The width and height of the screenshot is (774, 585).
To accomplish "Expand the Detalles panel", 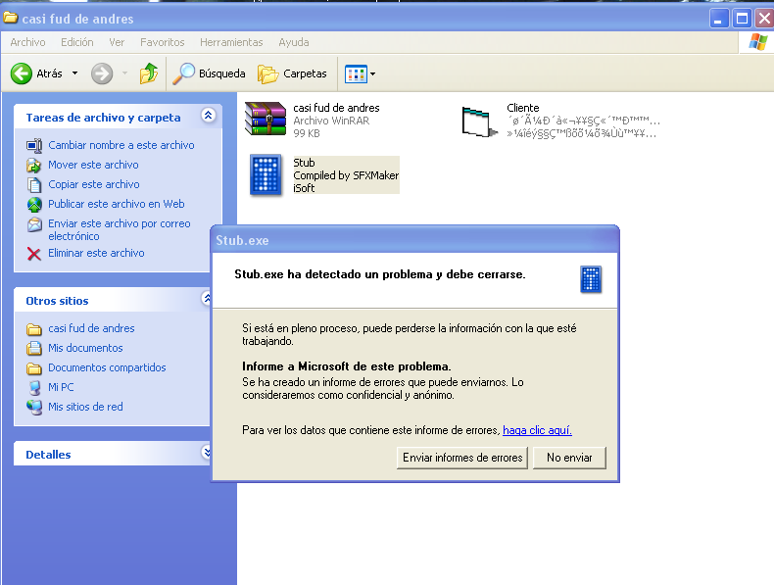I will (x=207, y=452).
